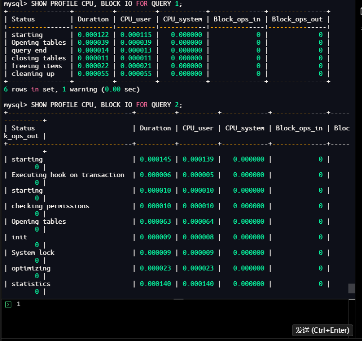Click the 'freeing items' CPU_user value 0.000021

point(136,66)
